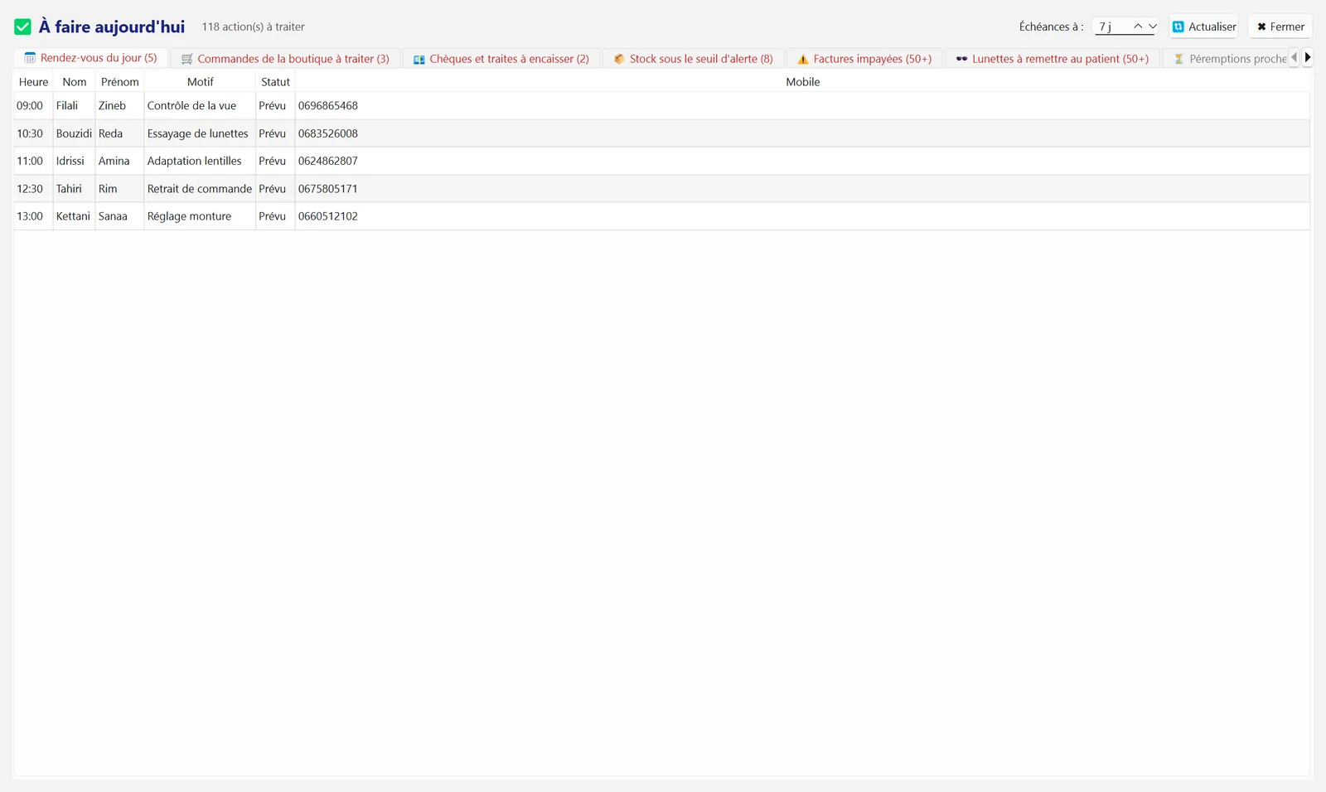Click the Actualiser button label
Screen dimensions: 1326x792
click(x=1212, y=27)
